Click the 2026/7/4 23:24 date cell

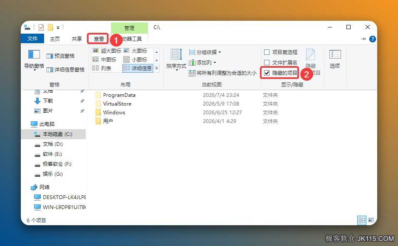pyautogui.click(x=221, y=95)
